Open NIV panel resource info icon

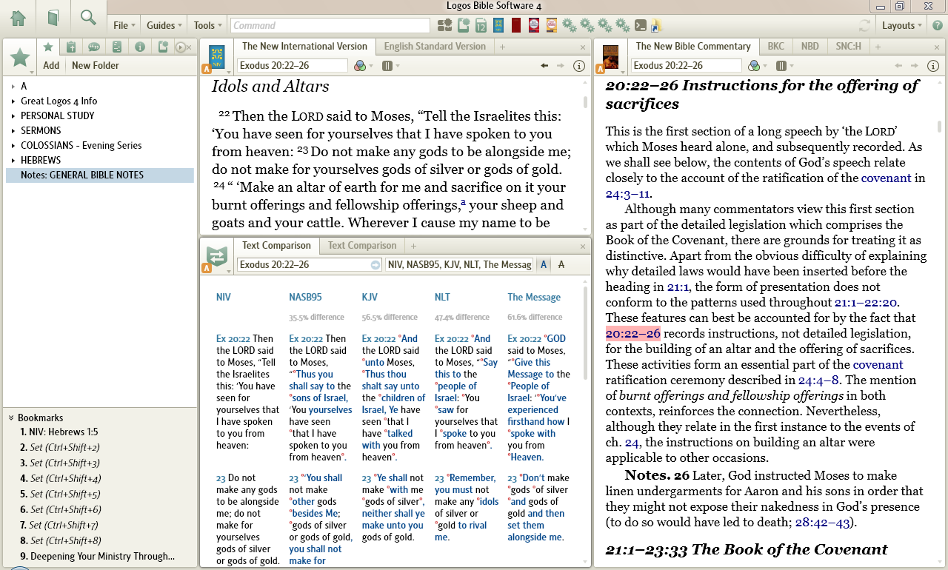click(x=579, y=66)
